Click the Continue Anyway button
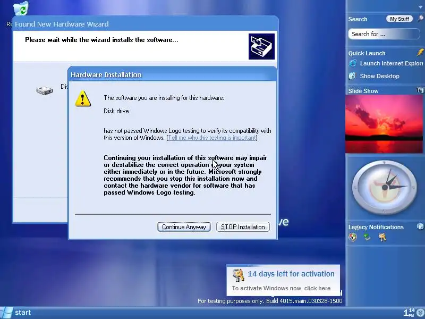The height and width of the screenshot is (319, 425). point(184,227)
